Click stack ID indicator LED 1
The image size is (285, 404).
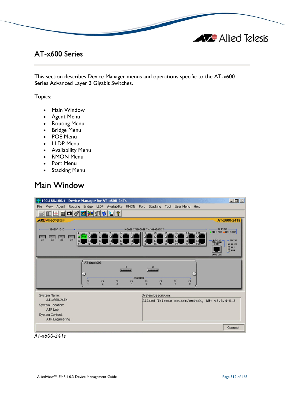[x=88, y=281]
